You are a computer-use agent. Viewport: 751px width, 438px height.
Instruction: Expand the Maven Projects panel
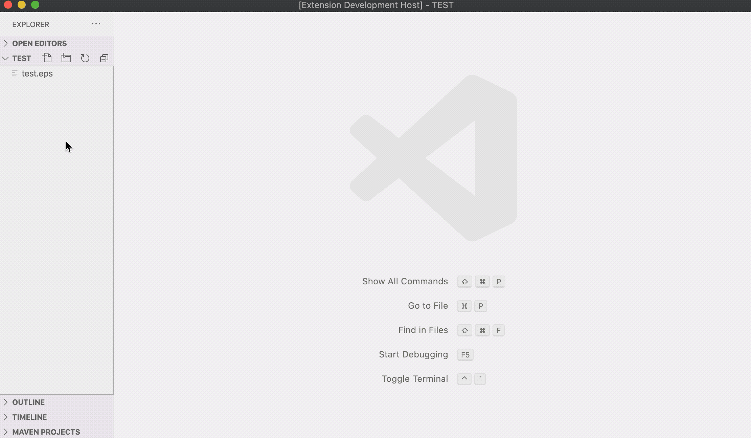(46, 432)
